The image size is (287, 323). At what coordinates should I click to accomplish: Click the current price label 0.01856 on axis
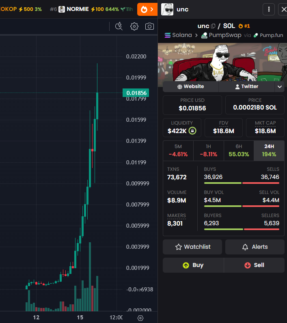[136, 93]
